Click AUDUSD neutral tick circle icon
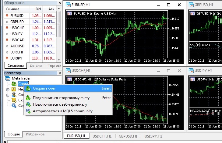 tap(7, 46)
